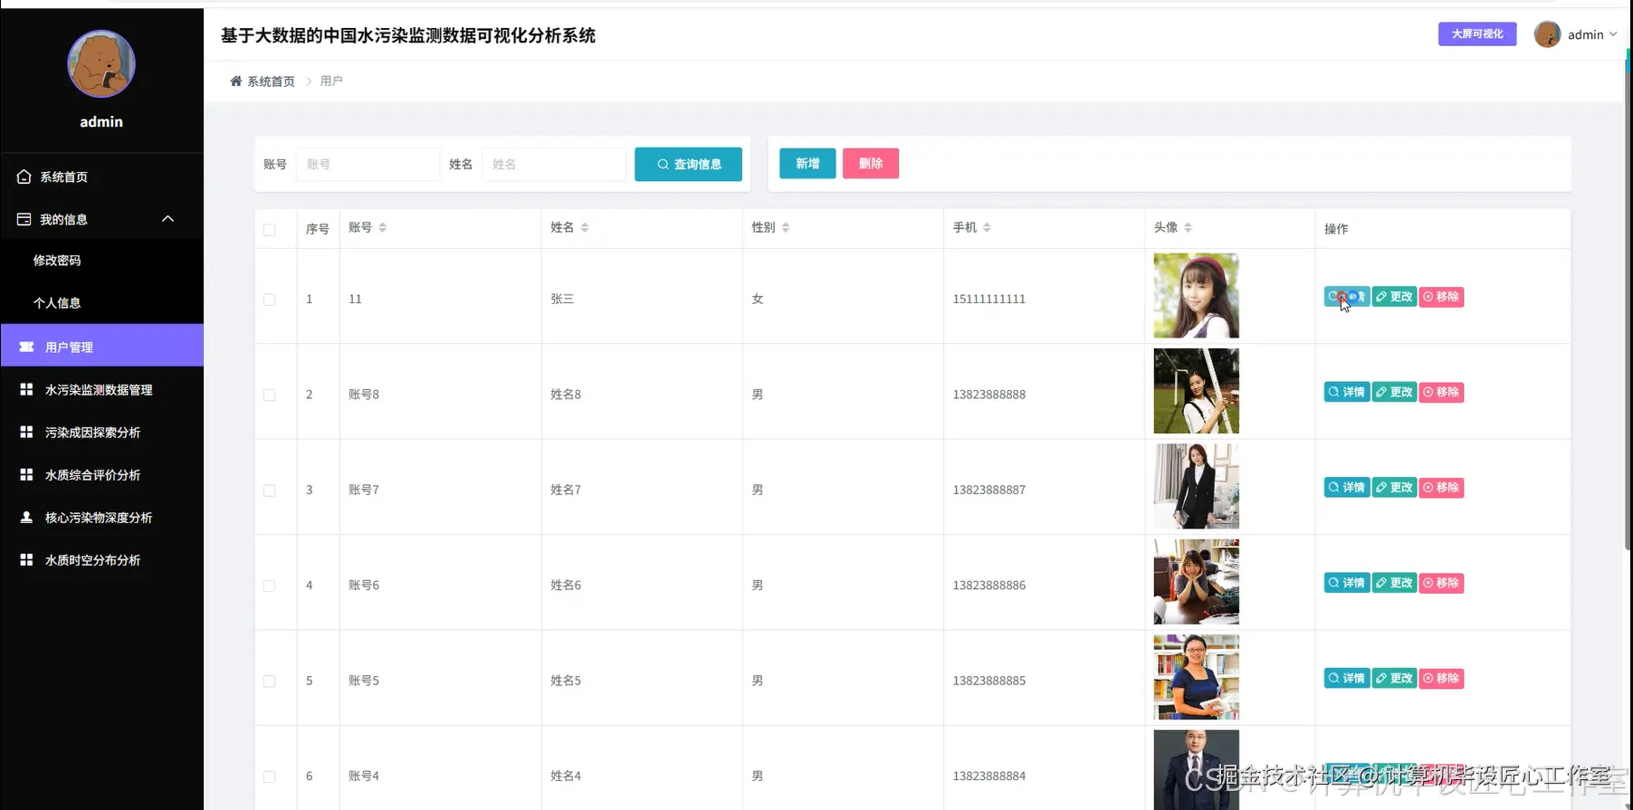Click 详情 for row 账号6
Screen dimensions: 1633x810
(1347, 583)
